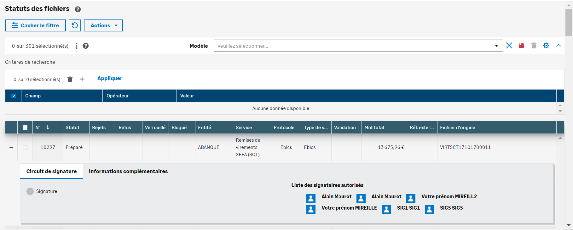Open the three-dot selection options menu
Image resolution: width=573 pixels, height=230 pixels.
[x=77, y=46]
